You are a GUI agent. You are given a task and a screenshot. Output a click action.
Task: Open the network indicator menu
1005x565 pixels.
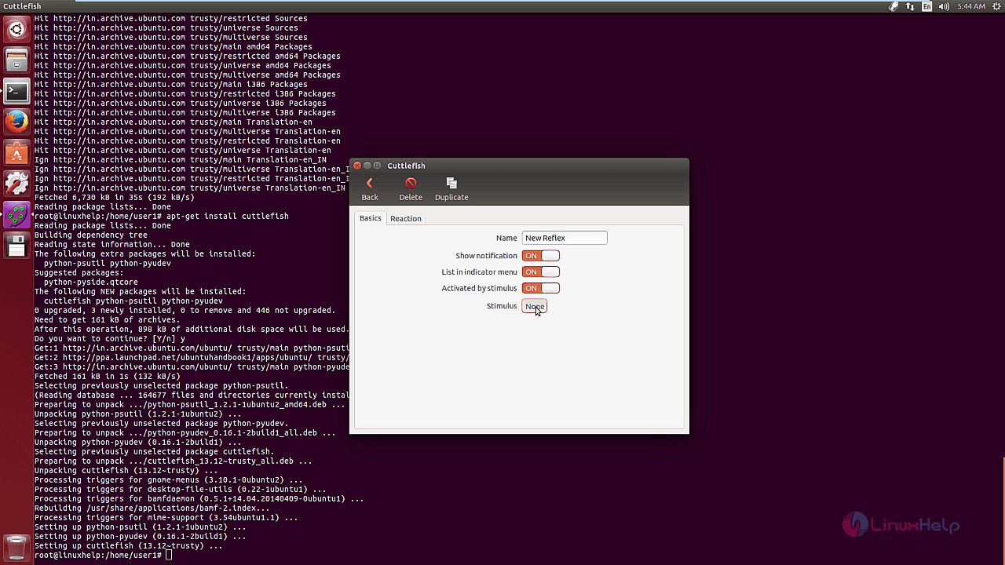click(911, 6)
